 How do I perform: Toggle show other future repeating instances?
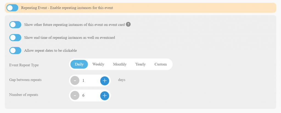[15, 25]
